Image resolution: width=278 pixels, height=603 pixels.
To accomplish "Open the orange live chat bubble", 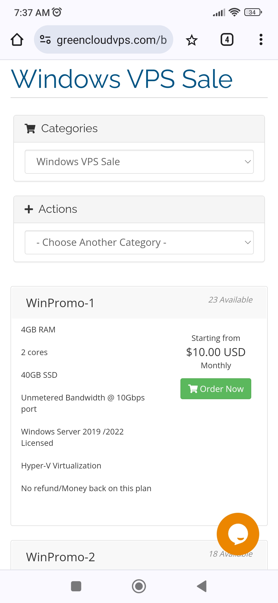I will point(238,534).
